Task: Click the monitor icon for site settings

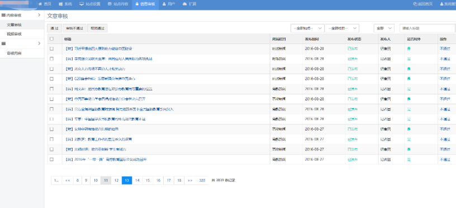Action: pyautogui.click(x=82, y=4)
